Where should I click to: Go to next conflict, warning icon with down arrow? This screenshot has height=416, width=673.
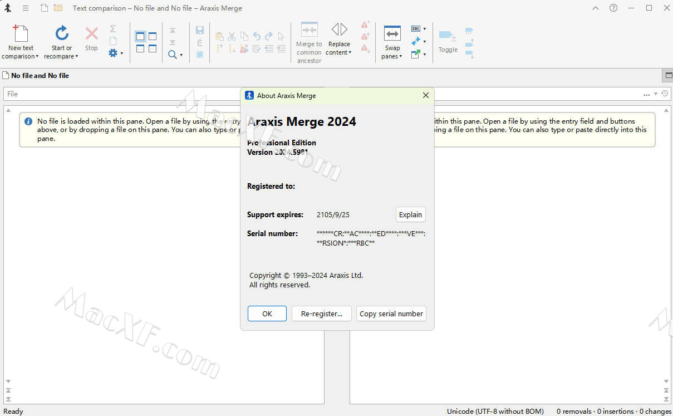click(366, 49)
